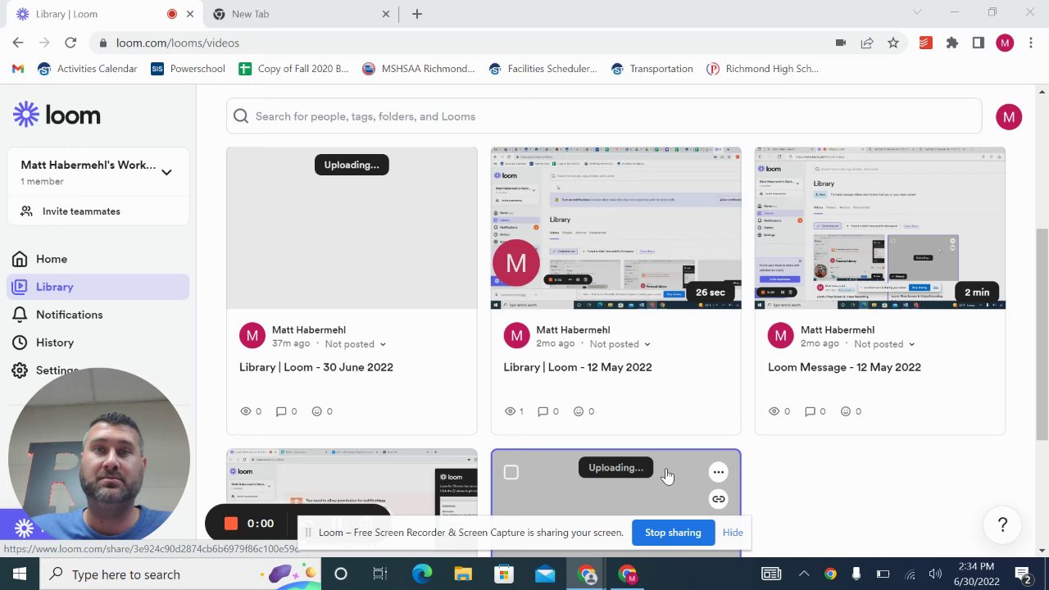The image size is (1049, 590).
Task: Click the search field for Looms
Action: (604, 116)
